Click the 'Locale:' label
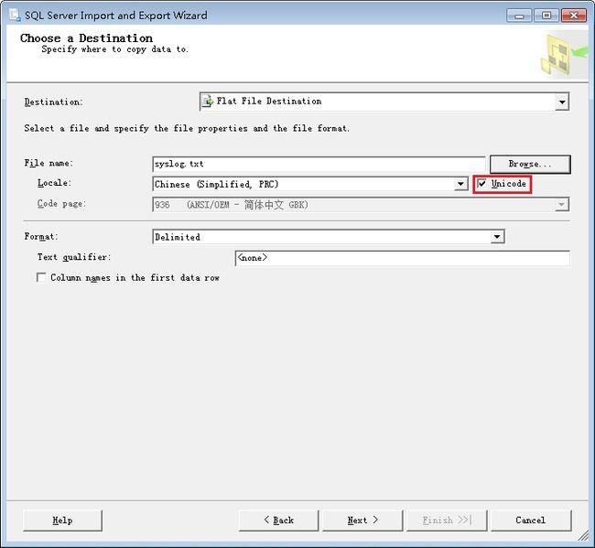 pos(54,183)
